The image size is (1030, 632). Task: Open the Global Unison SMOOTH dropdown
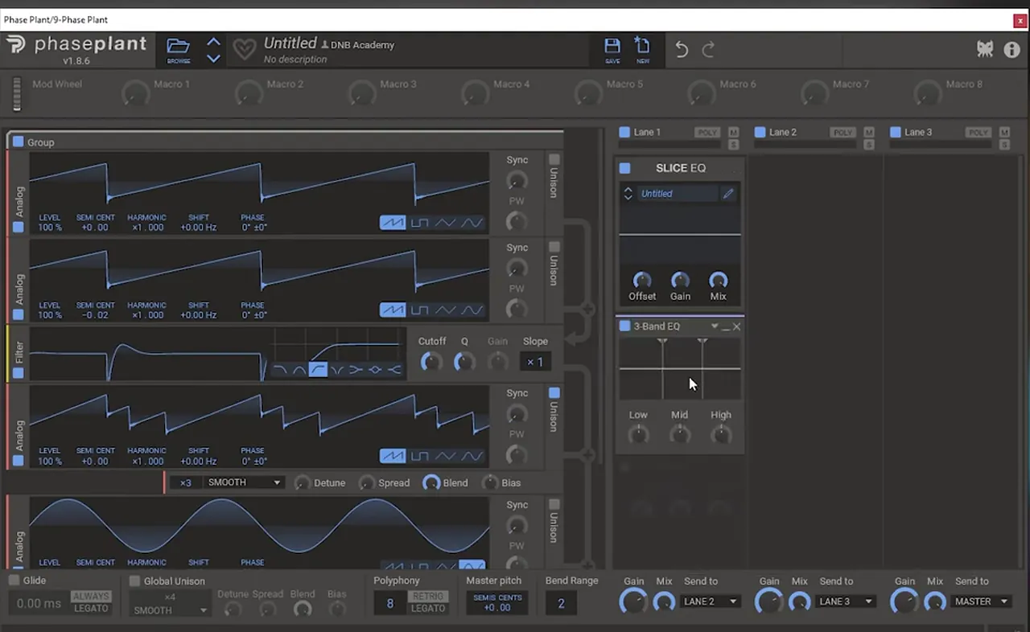pos(170,610)
